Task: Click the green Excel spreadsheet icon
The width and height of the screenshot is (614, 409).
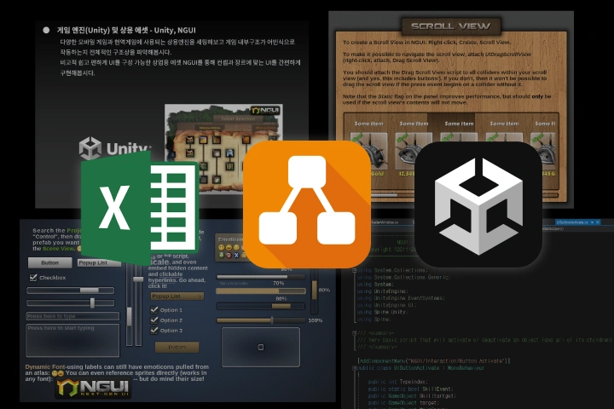Action: 139,207
